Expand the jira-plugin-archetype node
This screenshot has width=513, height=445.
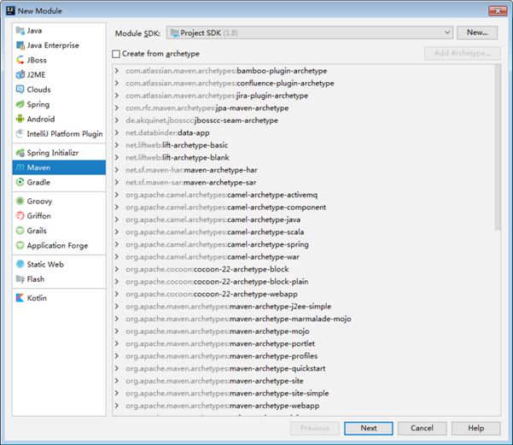pyautogui.click(x=116, y=96)
